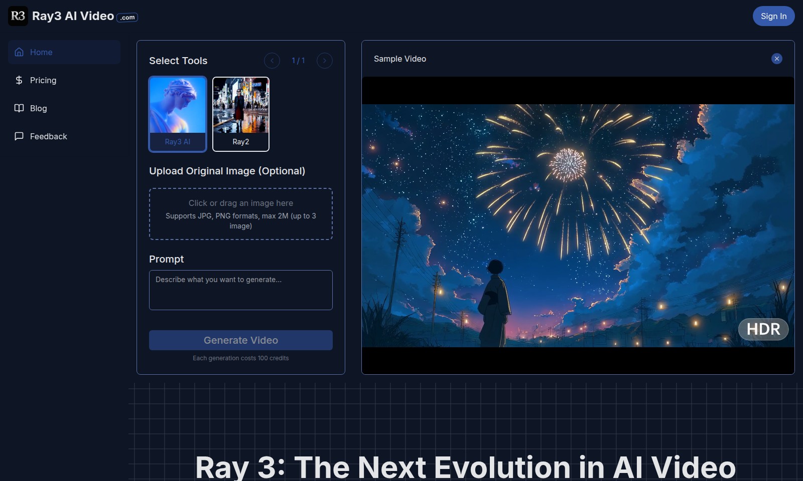Click the Generate Video button
The width and height of the screenshot is (803, 481).
241,340
